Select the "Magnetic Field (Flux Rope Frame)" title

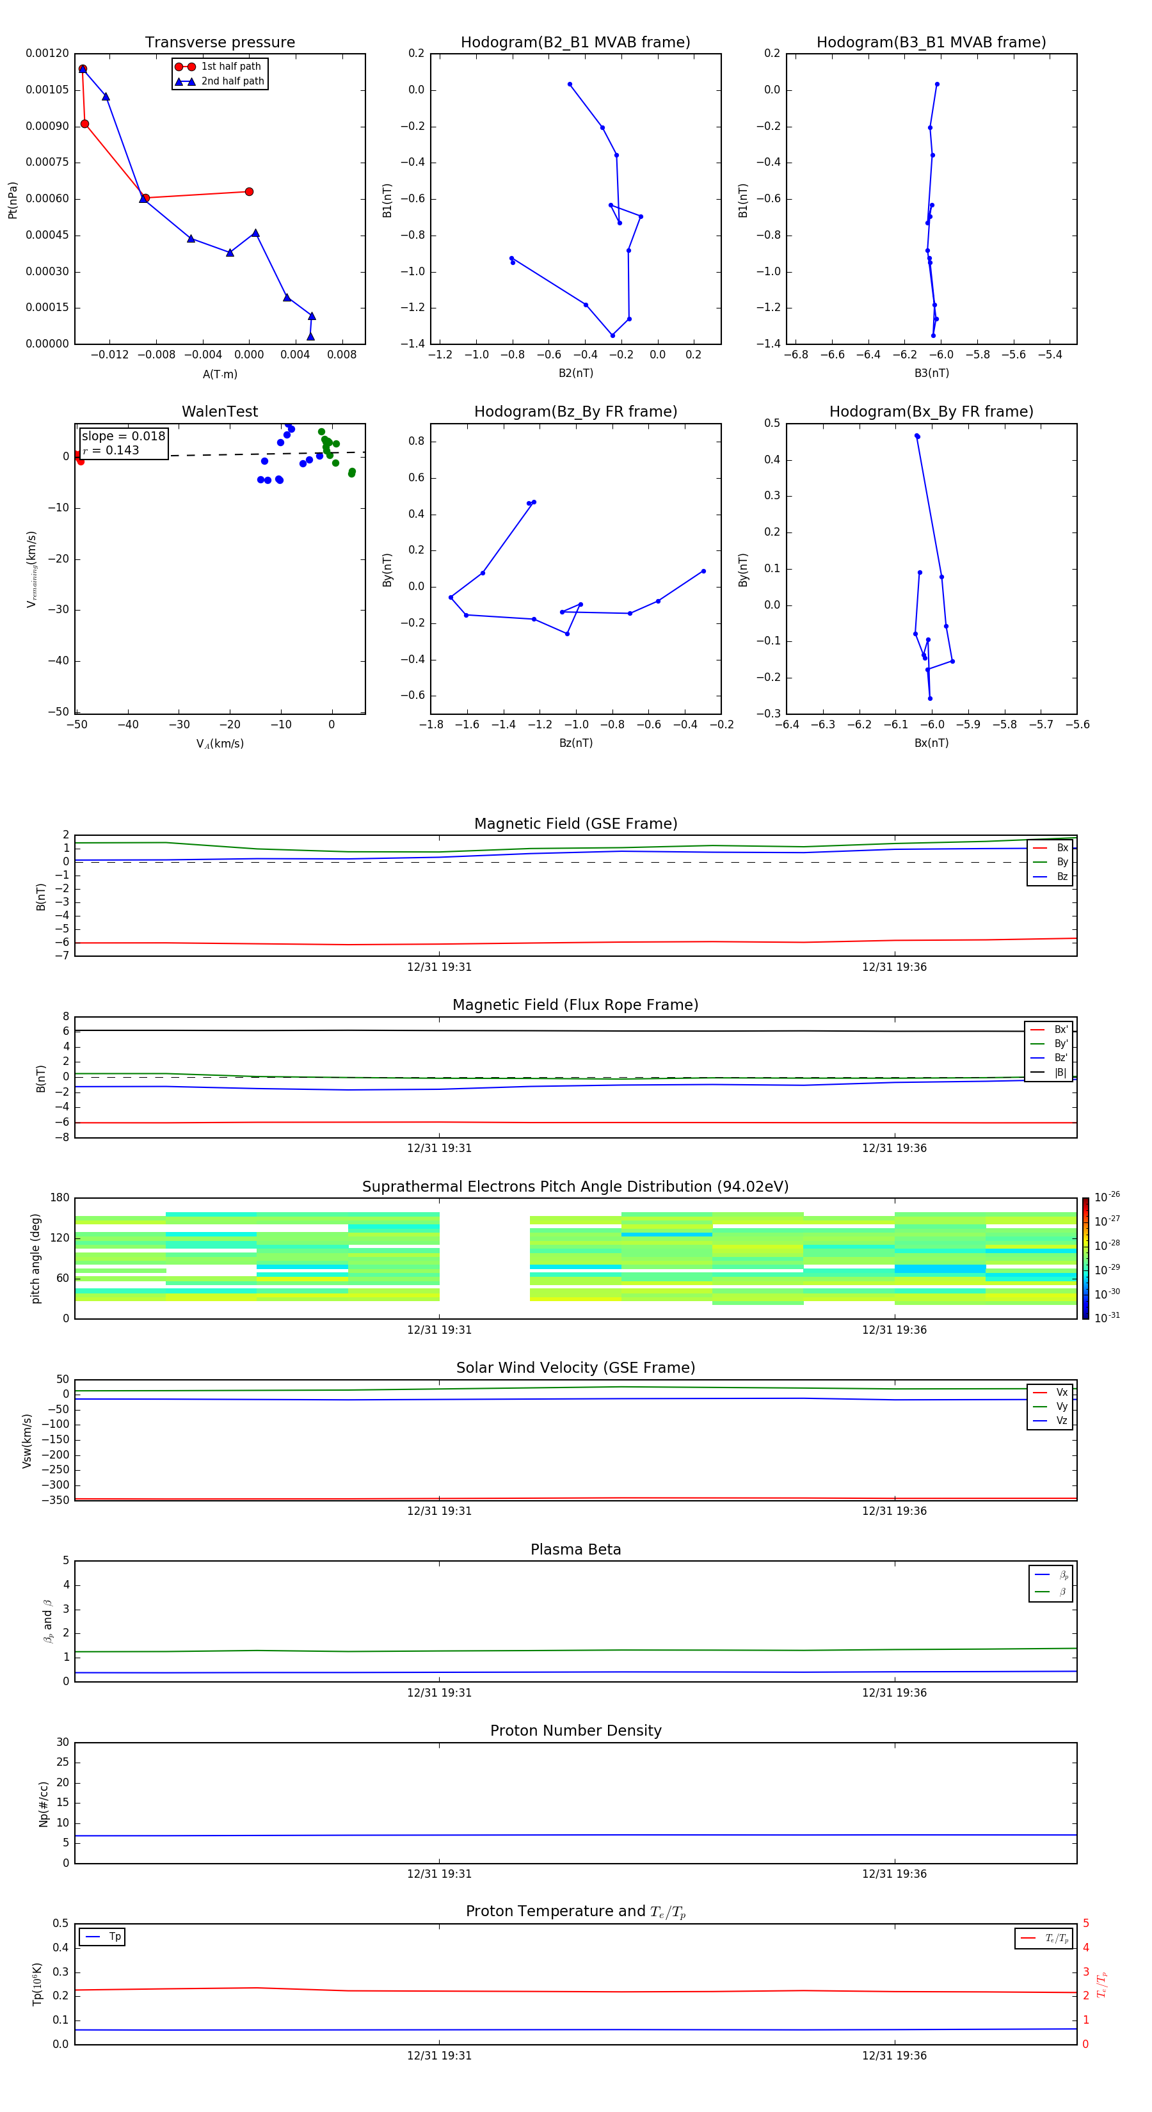[x=575, y=1005]
